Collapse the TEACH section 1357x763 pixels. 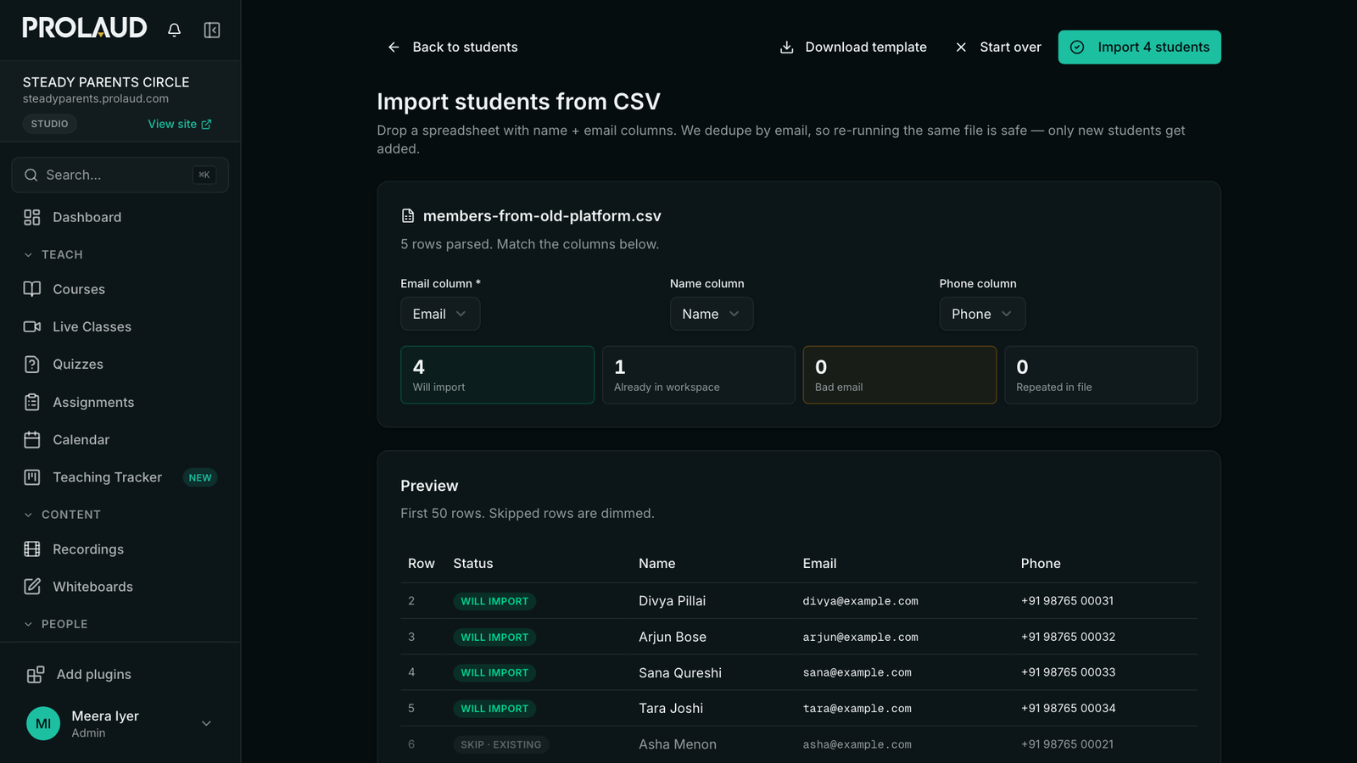[x=29, y=255]
